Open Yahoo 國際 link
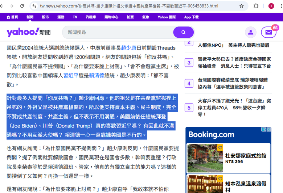 click(x=167, y=17)
